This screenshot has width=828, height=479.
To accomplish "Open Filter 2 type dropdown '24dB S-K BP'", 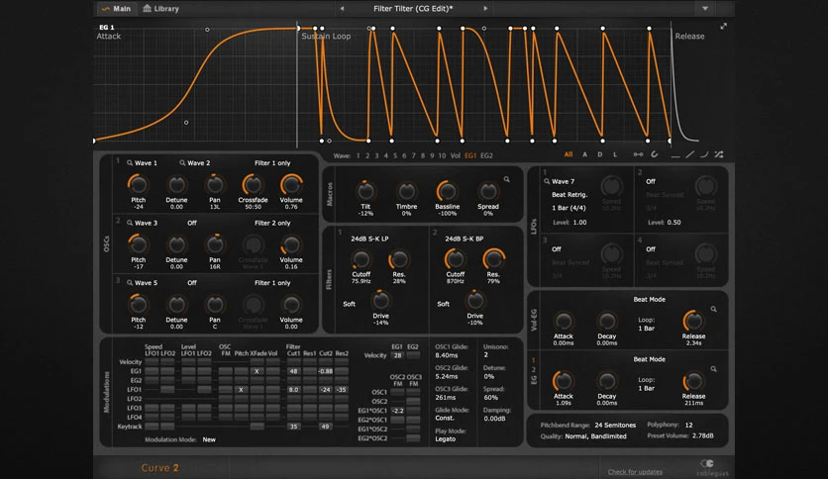I will [x=465, y=239].
